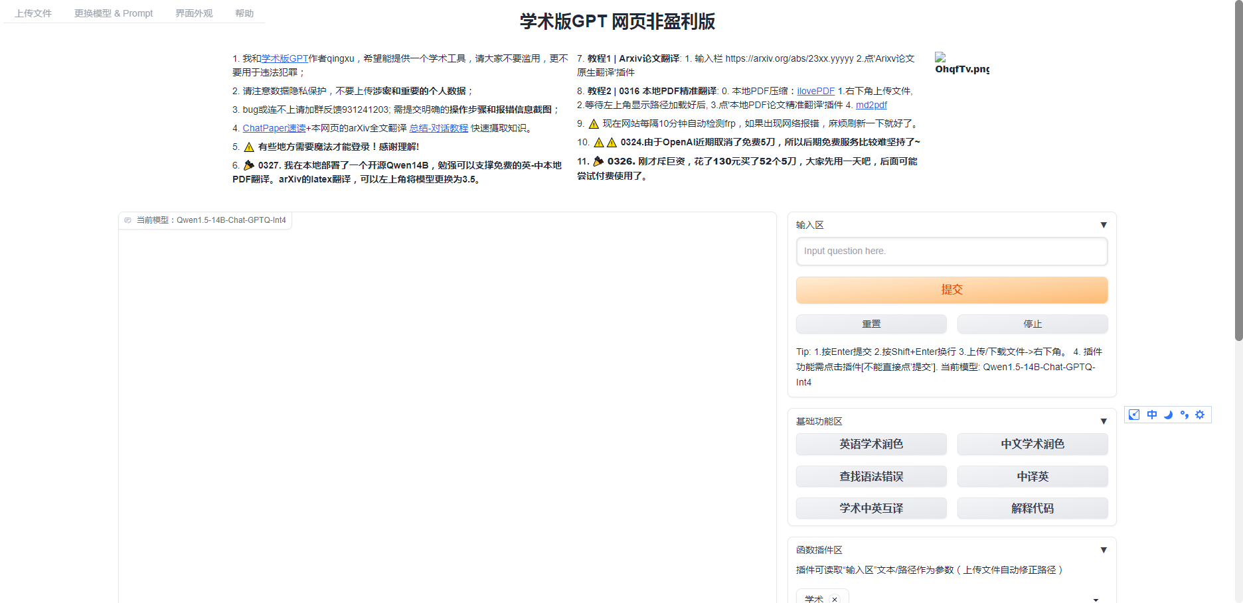The image size is (1243, 603).
Task: Click the 英语学术润色 button
Action: (871, 444)
